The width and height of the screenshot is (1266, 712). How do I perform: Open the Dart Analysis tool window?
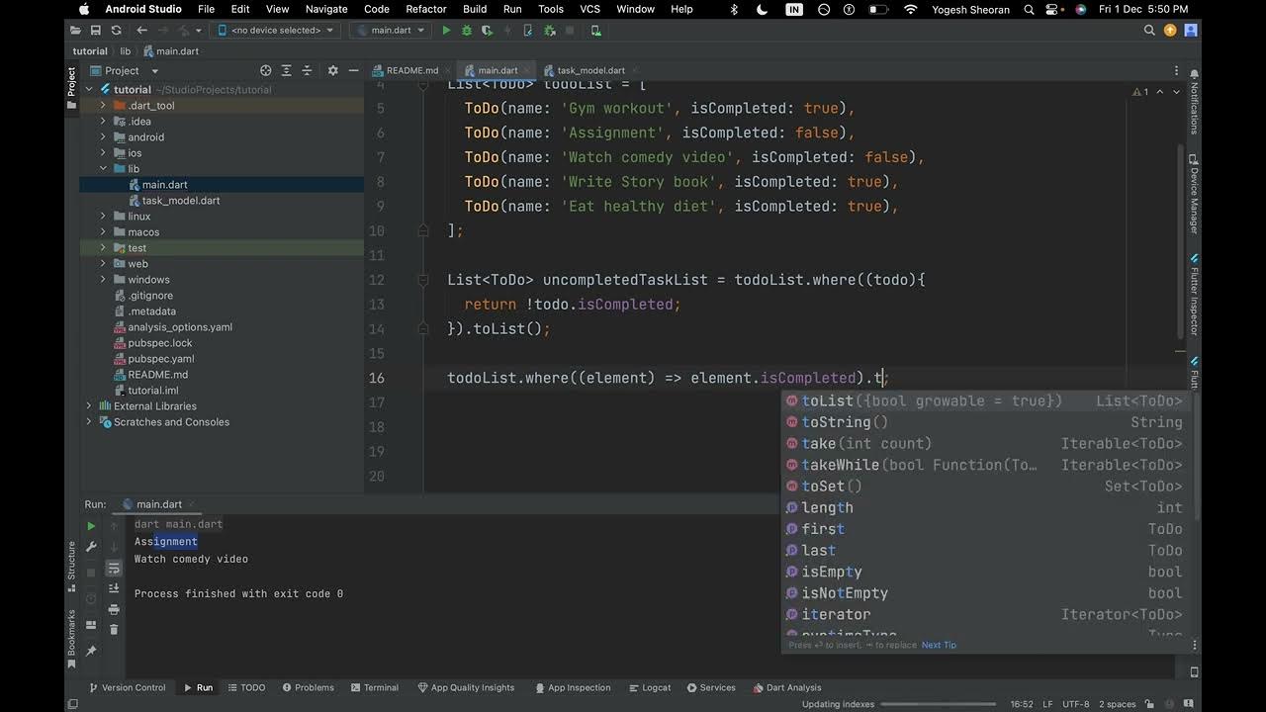787,687
